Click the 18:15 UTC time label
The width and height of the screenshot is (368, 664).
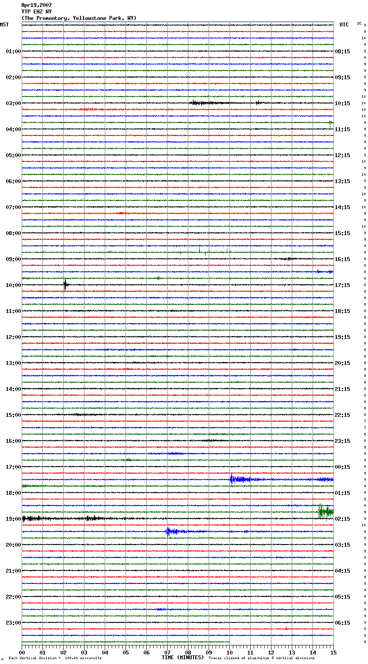(342, 311)
